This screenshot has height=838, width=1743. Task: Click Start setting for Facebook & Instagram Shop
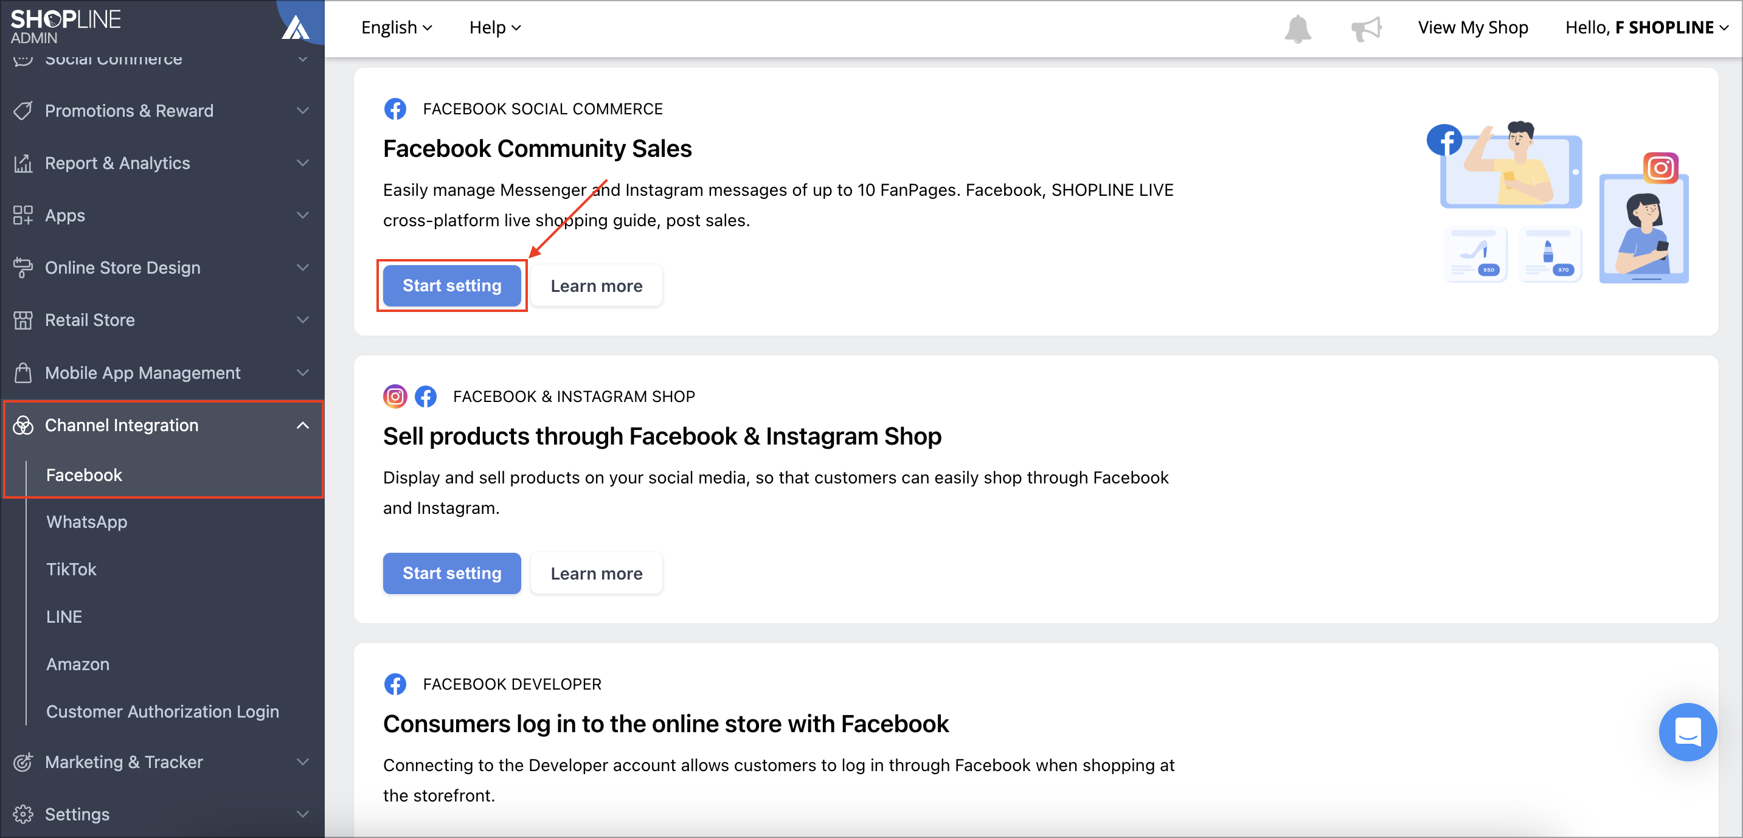(x=452, y=573)
